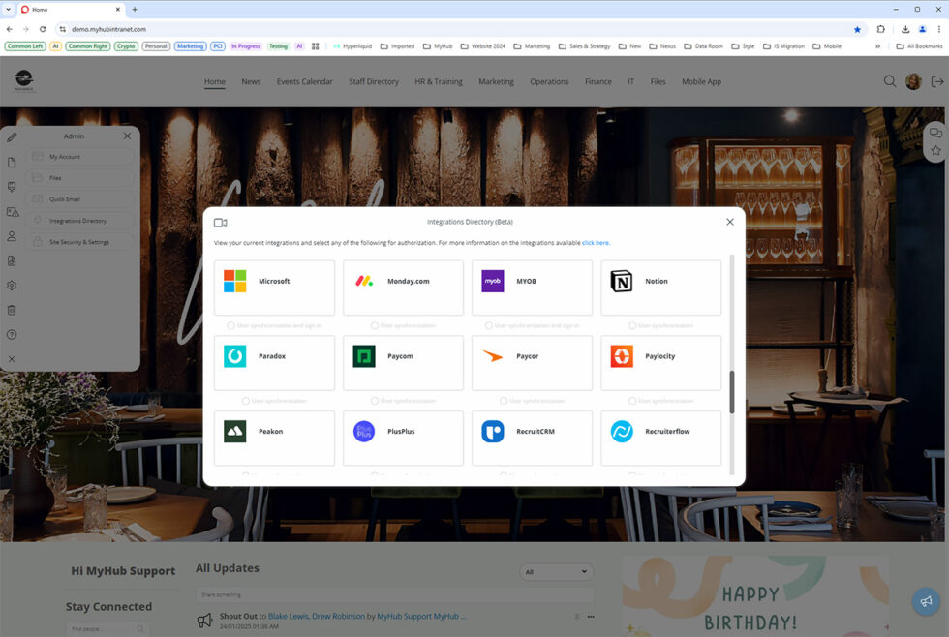Choose the Paylocity integration icon
The height and width of the screenshot is (637, 949).
point(621,356)
